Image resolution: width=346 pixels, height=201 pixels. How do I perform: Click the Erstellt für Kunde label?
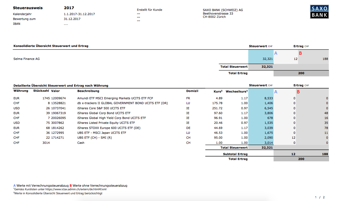coord(150,10)
